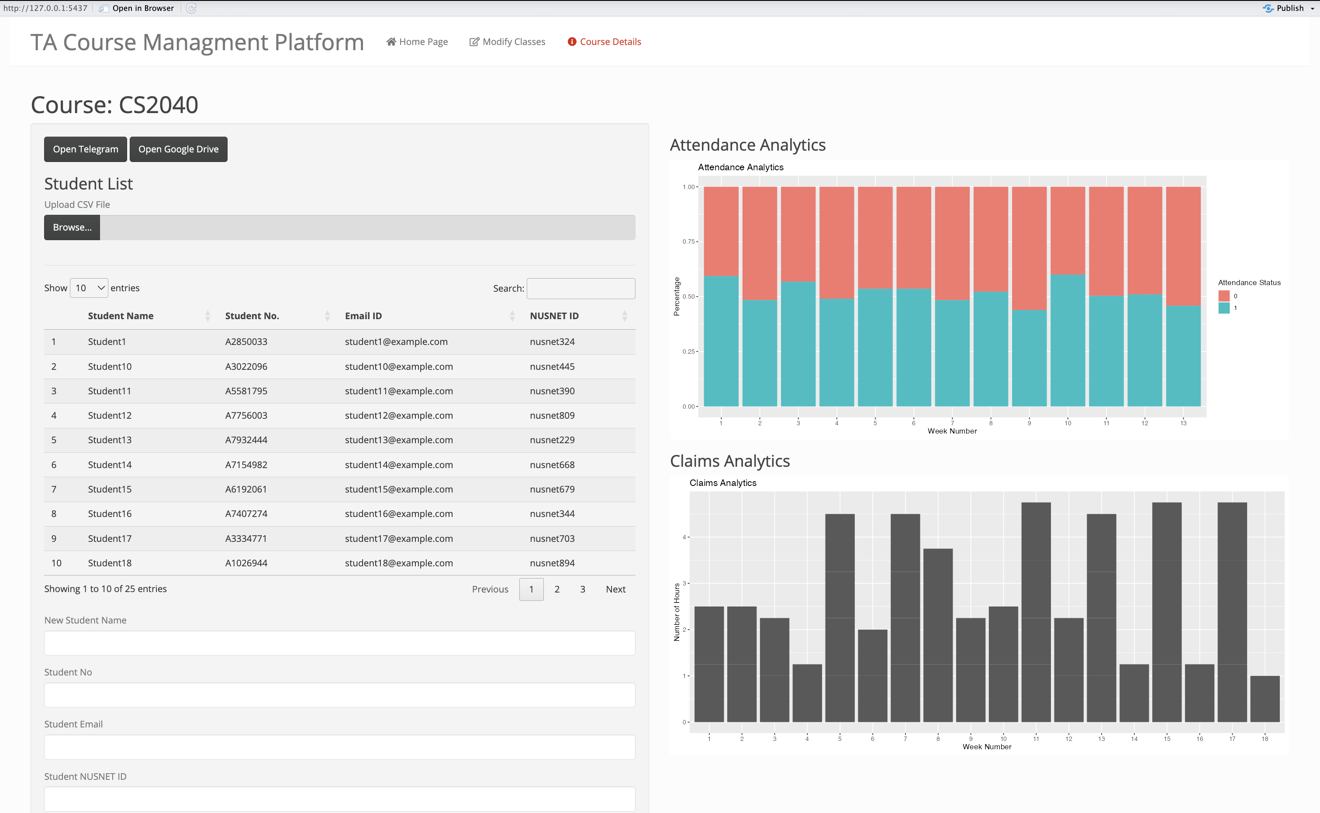Sort by Student No. column arrows

click(x=327, y=316)
